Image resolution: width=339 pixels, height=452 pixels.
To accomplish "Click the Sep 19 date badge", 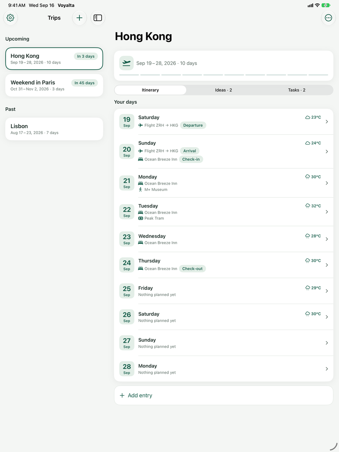I will point(127,122).
